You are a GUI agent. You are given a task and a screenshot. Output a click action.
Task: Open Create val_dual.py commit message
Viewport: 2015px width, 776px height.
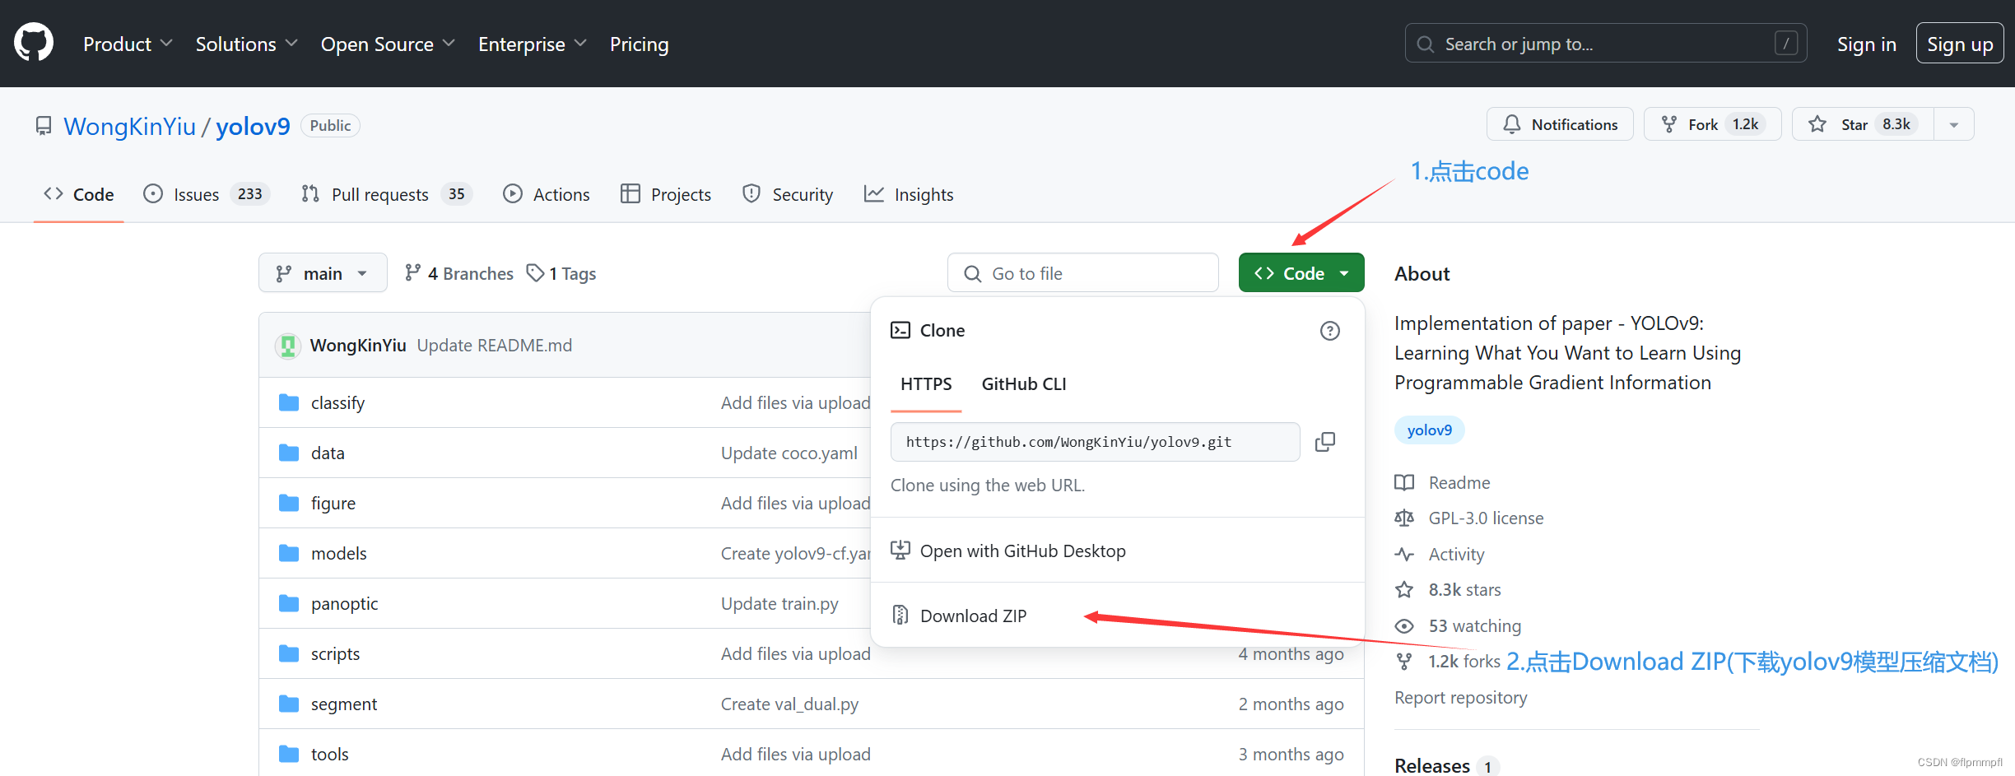(789, 704)
